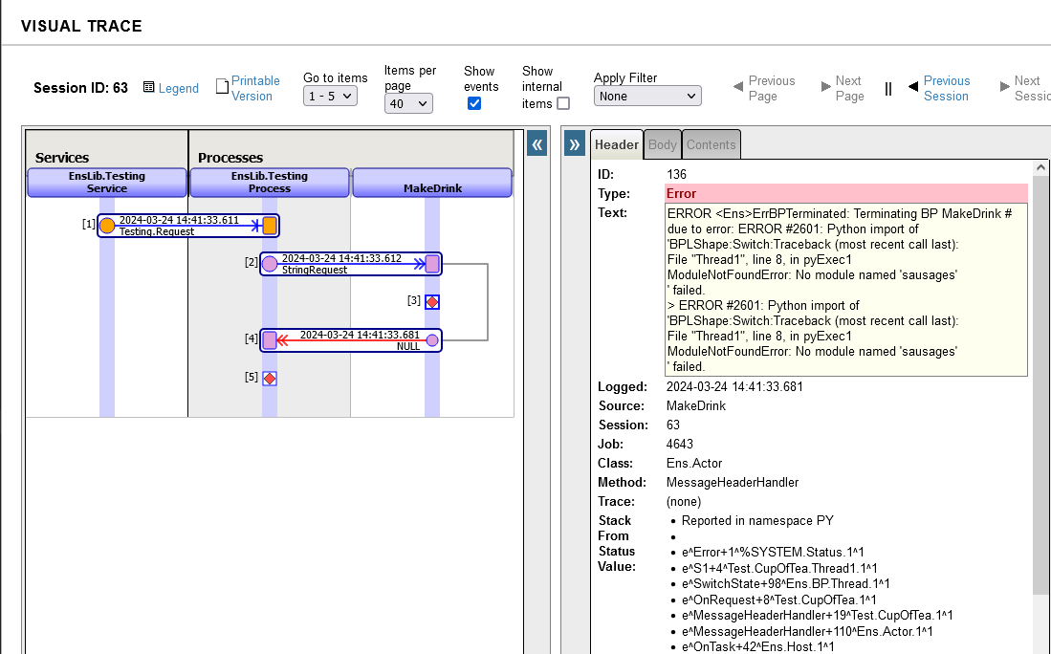Enable Show internal items checkbox

[x=563, y=103]
